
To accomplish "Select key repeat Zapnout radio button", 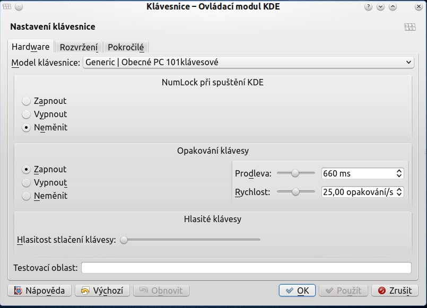I will tap(44, 169).
